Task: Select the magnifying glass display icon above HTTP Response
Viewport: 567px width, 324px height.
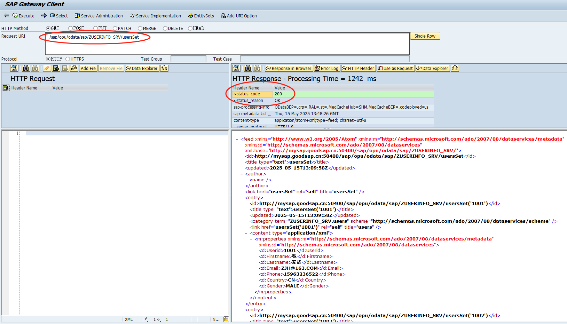Action: [236, 68]
